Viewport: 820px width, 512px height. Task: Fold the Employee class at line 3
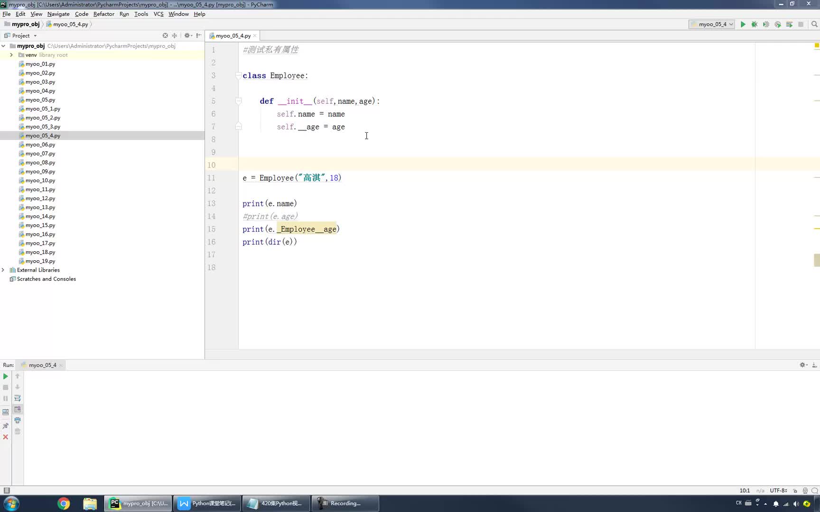(x=238, y=75)
